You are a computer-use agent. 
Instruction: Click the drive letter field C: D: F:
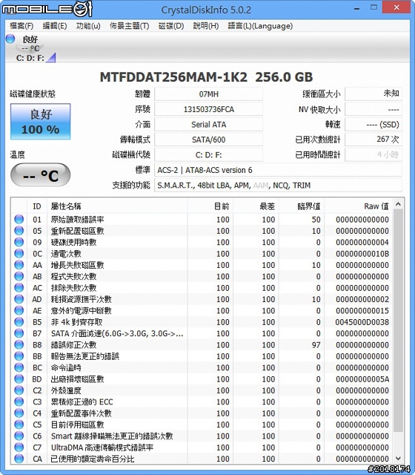tap(209, 155)
